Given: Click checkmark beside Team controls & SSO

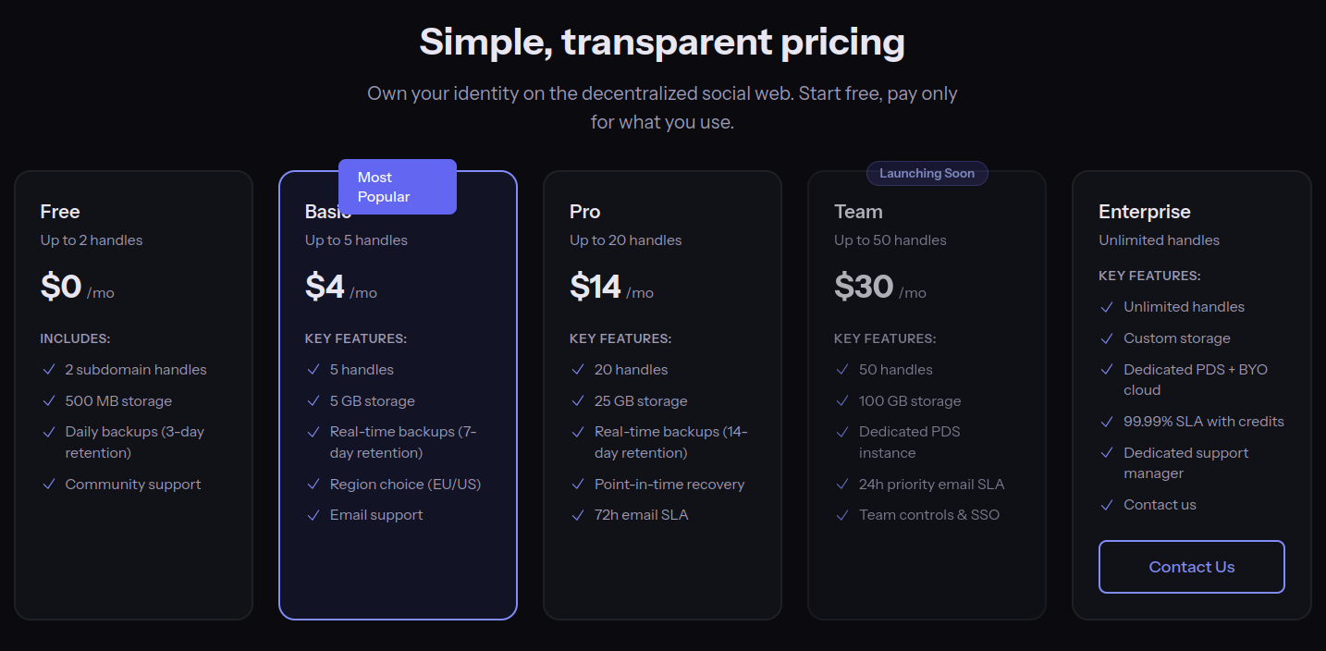Looking at the screenshot, I should (x=842, y=515).
